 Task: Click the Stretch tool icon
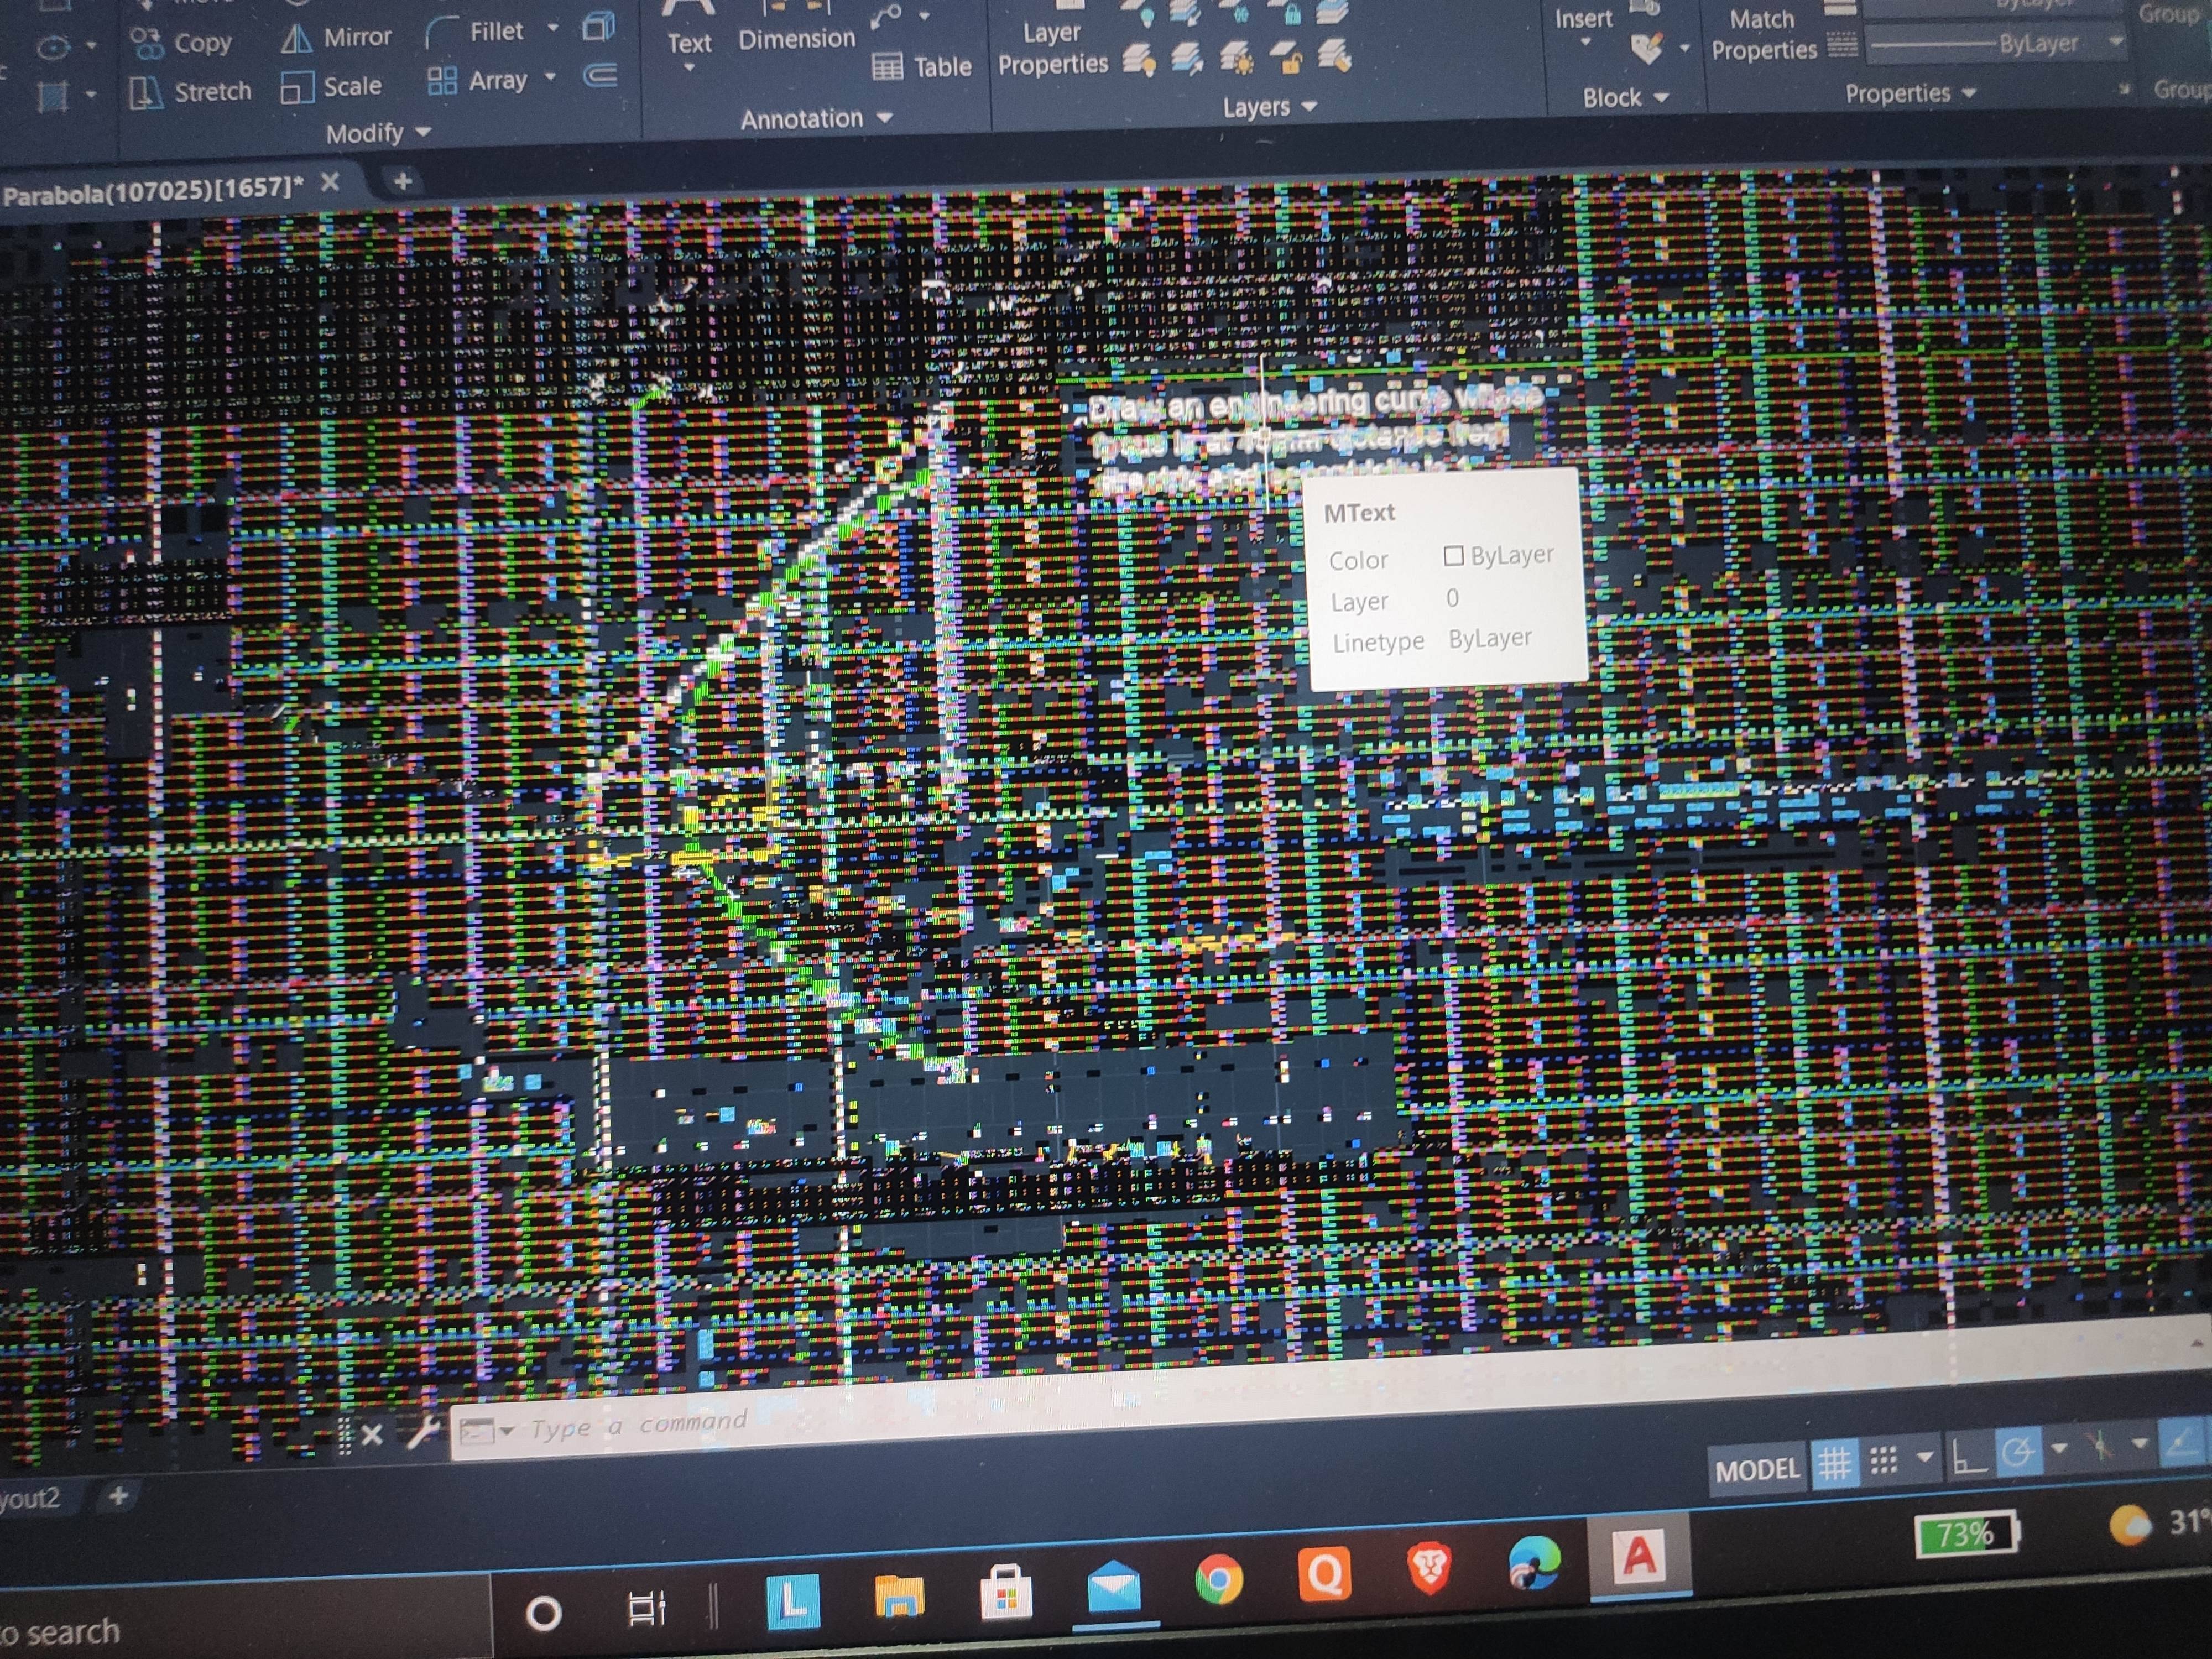pyautogui.click(x=146, y=93)
